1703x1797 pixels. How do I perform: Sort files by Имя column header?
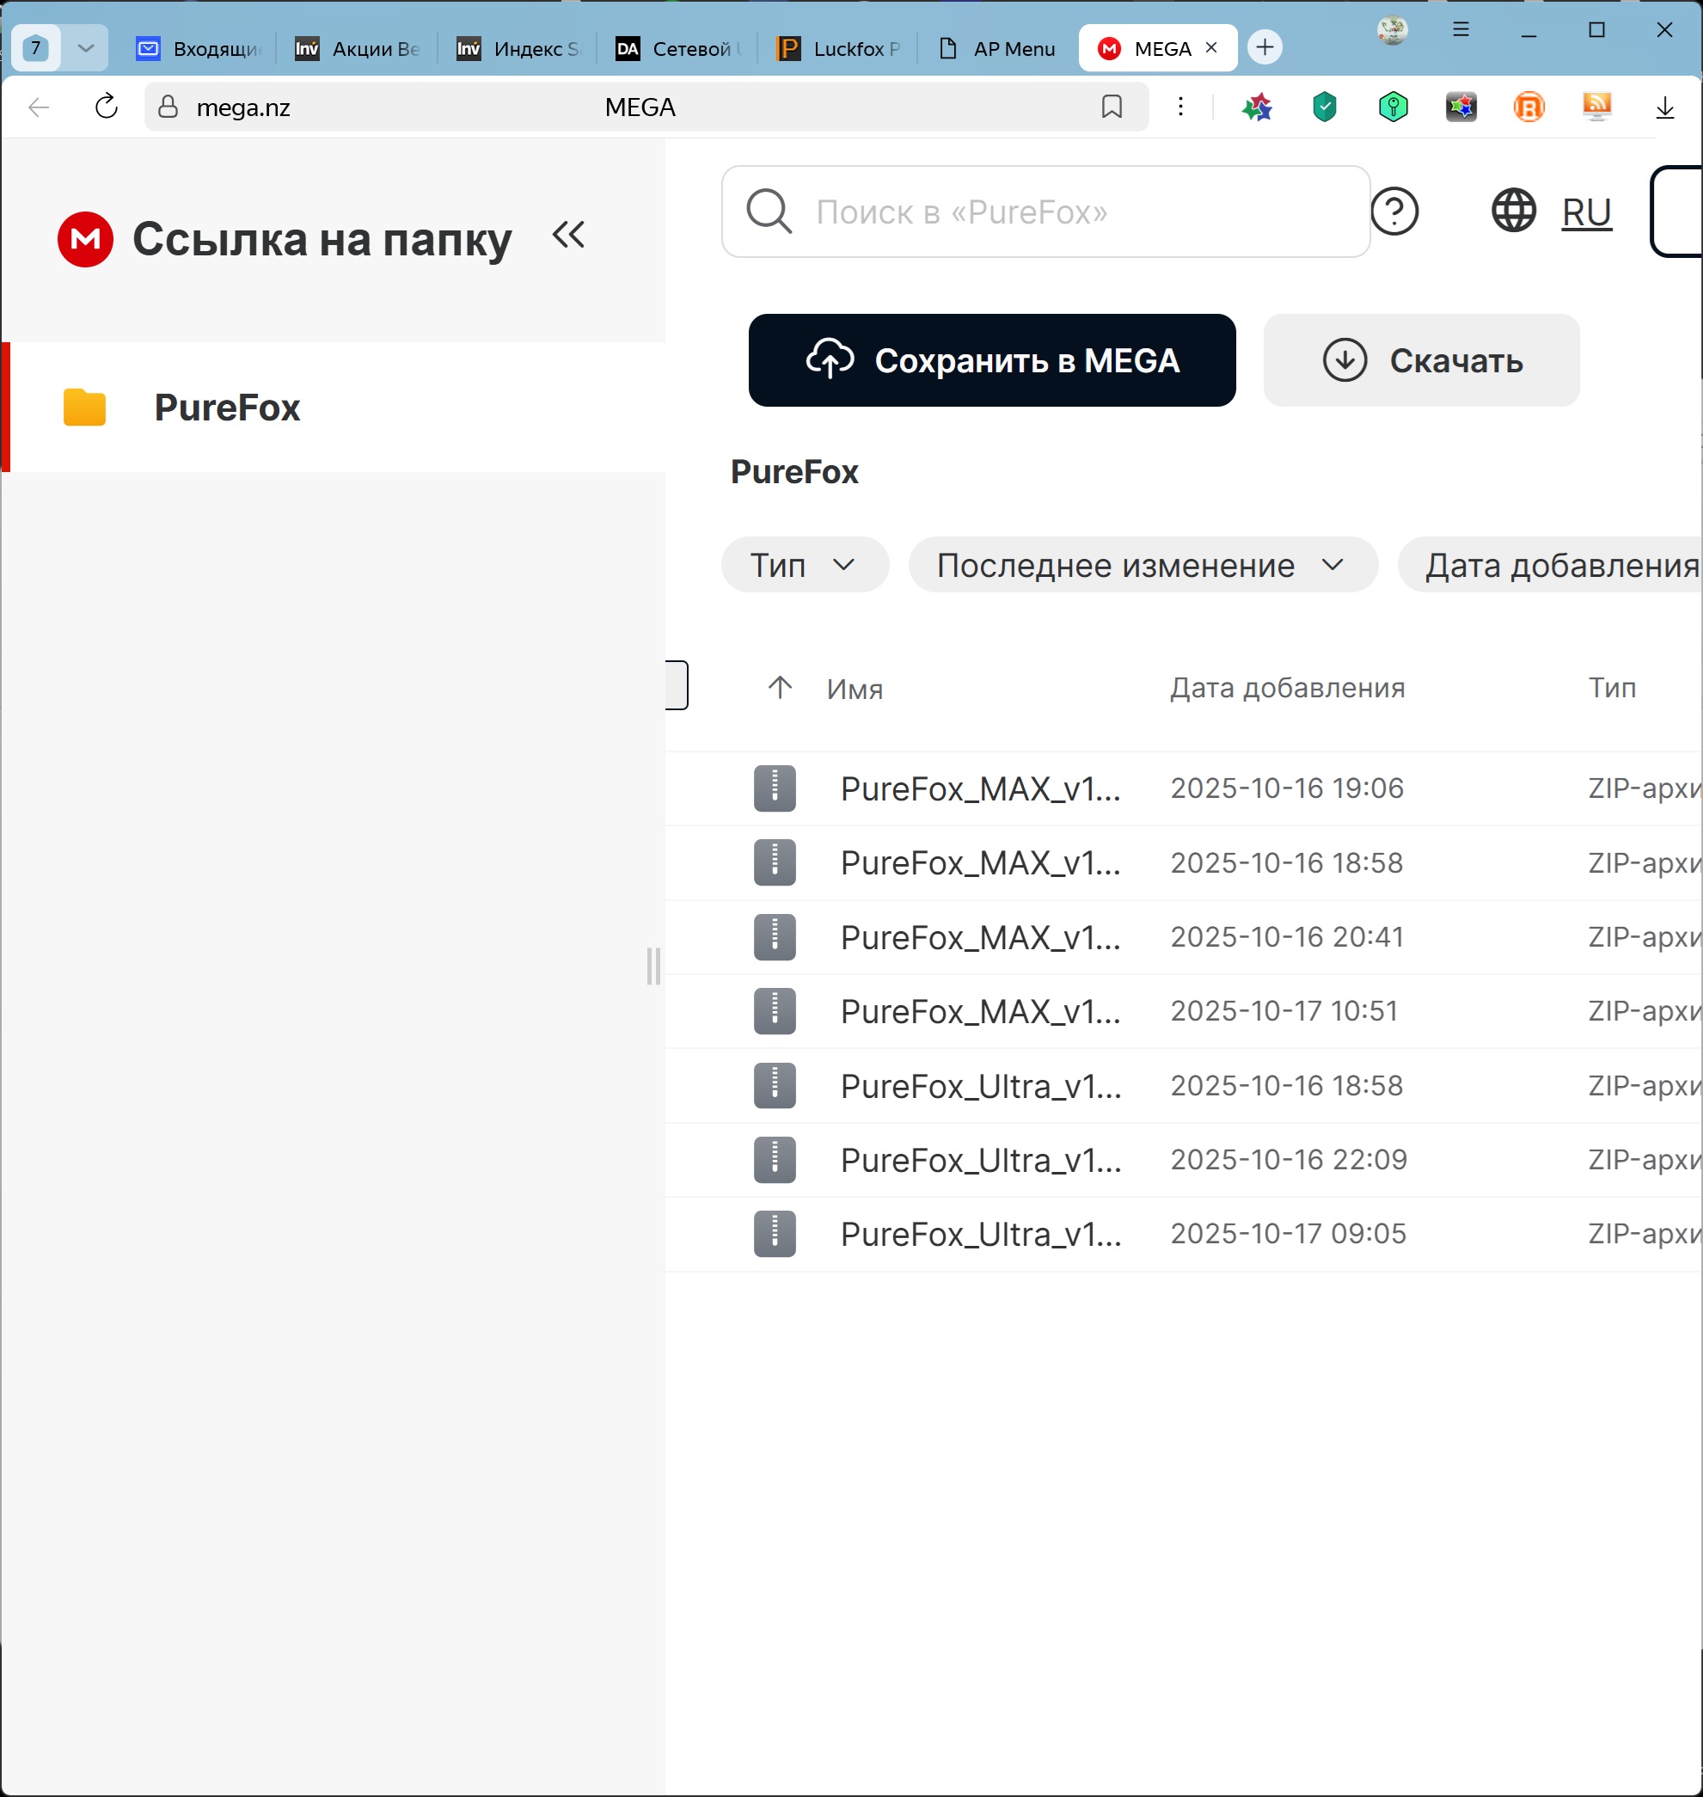click(854, 689)
